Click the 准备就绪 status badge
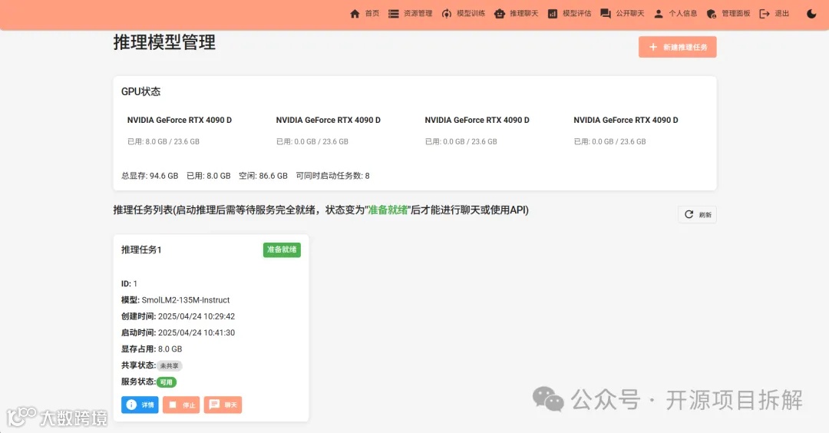This screenshot has width=829, height=433. [x=282, y=250]
